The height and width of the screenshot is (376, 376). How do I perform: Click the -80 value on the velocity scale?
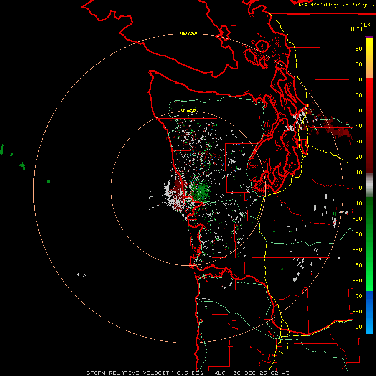tap(357, 312)
